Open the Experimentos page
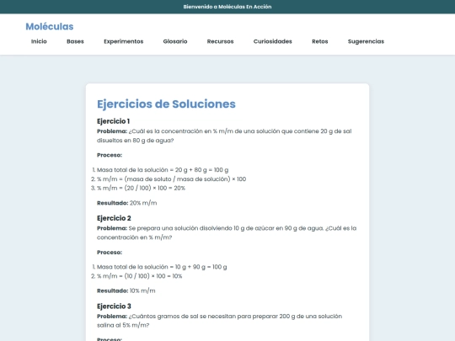 pos(124,41)
